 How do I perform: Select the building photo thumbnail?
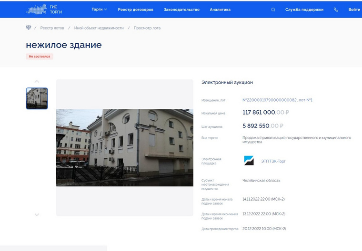click(x=37, y=98)
